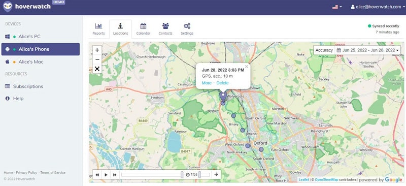Zoom in on the map with plus button

[x=97, y=50]
